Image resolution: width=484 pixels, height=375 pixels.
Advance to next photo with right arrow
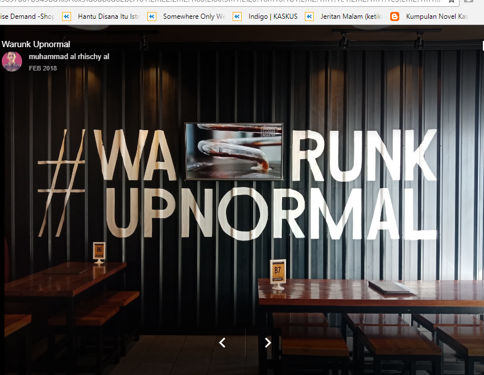[x=267, y=343]
